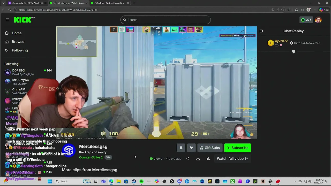Viewport: 331px width, 186px height.
Task: Click the green Subscribe button
Action: [238, 148]
